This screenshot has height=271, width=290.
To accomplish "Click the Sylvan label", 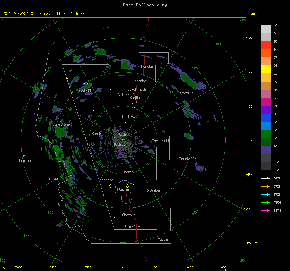I will (x=123, y=95).
